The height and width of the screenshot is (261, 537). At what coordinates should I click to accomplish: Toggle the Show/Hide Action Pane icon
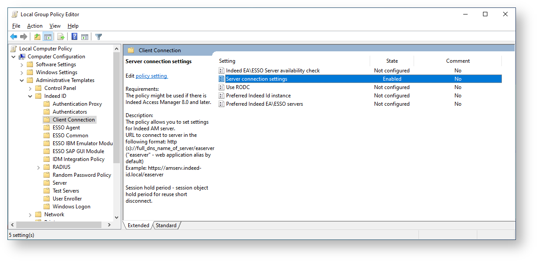click(85, 37)
